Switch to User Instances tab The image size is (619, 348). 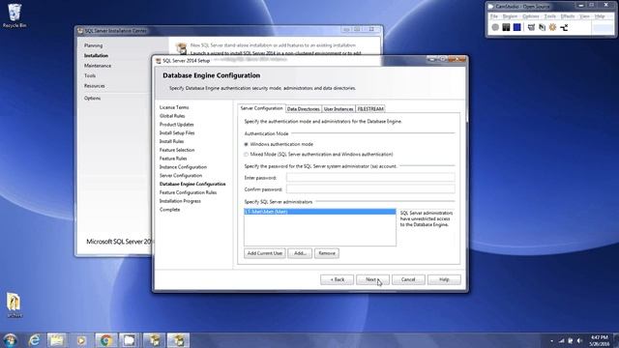[x=339, y=109]
